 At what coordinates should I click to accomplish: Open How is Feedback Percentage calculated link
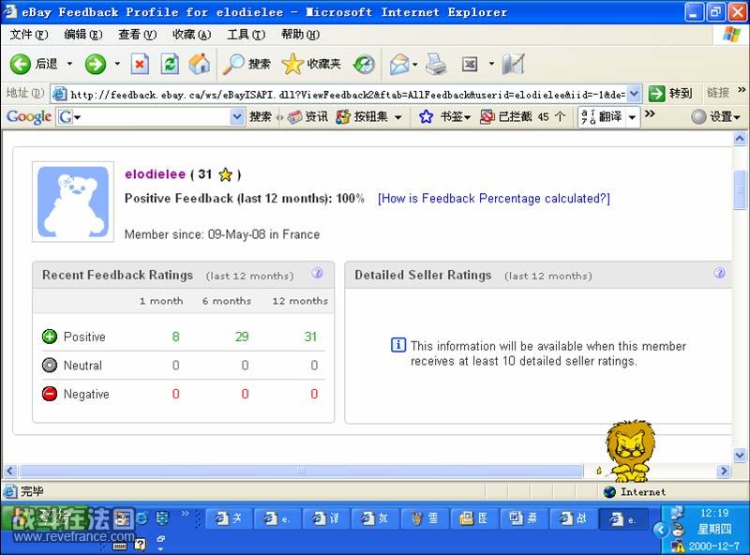click(x=493, y=199)
